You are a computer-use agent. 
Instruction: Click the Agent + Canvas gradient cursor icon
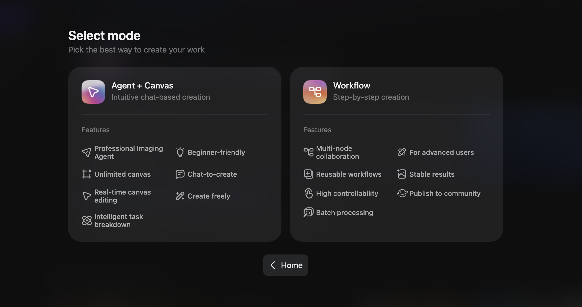pos(93,92)
